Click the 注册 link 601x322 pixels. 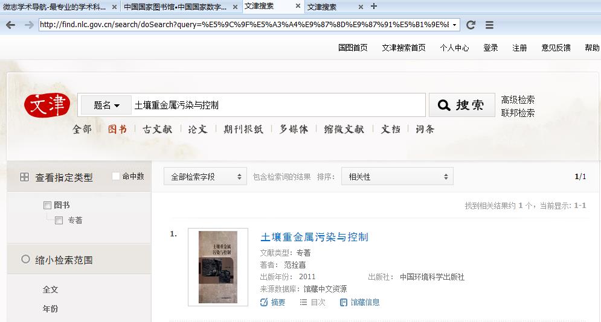pyautogui.click(x=519, y=48)
